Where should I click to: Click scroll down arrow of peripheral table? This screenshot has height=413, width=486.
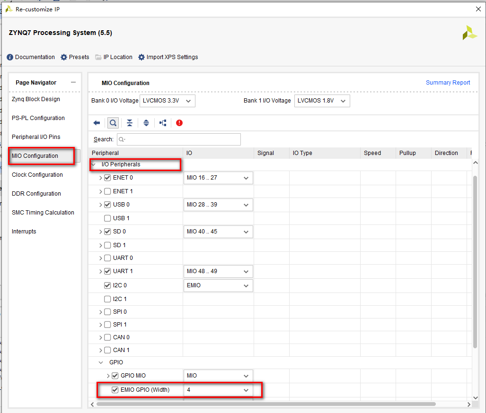pyautogui.click(x=476, y=398)
